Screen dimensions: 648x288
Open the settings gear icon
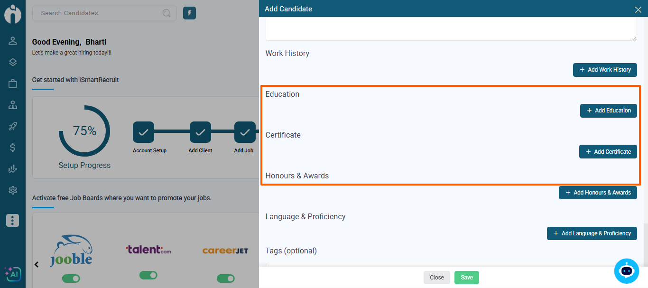(x=13, y=190)
